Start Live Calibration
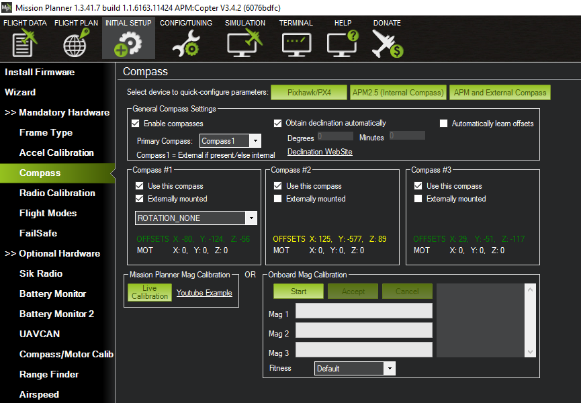Screen dimensions: 581x403 tap(150, 292)
